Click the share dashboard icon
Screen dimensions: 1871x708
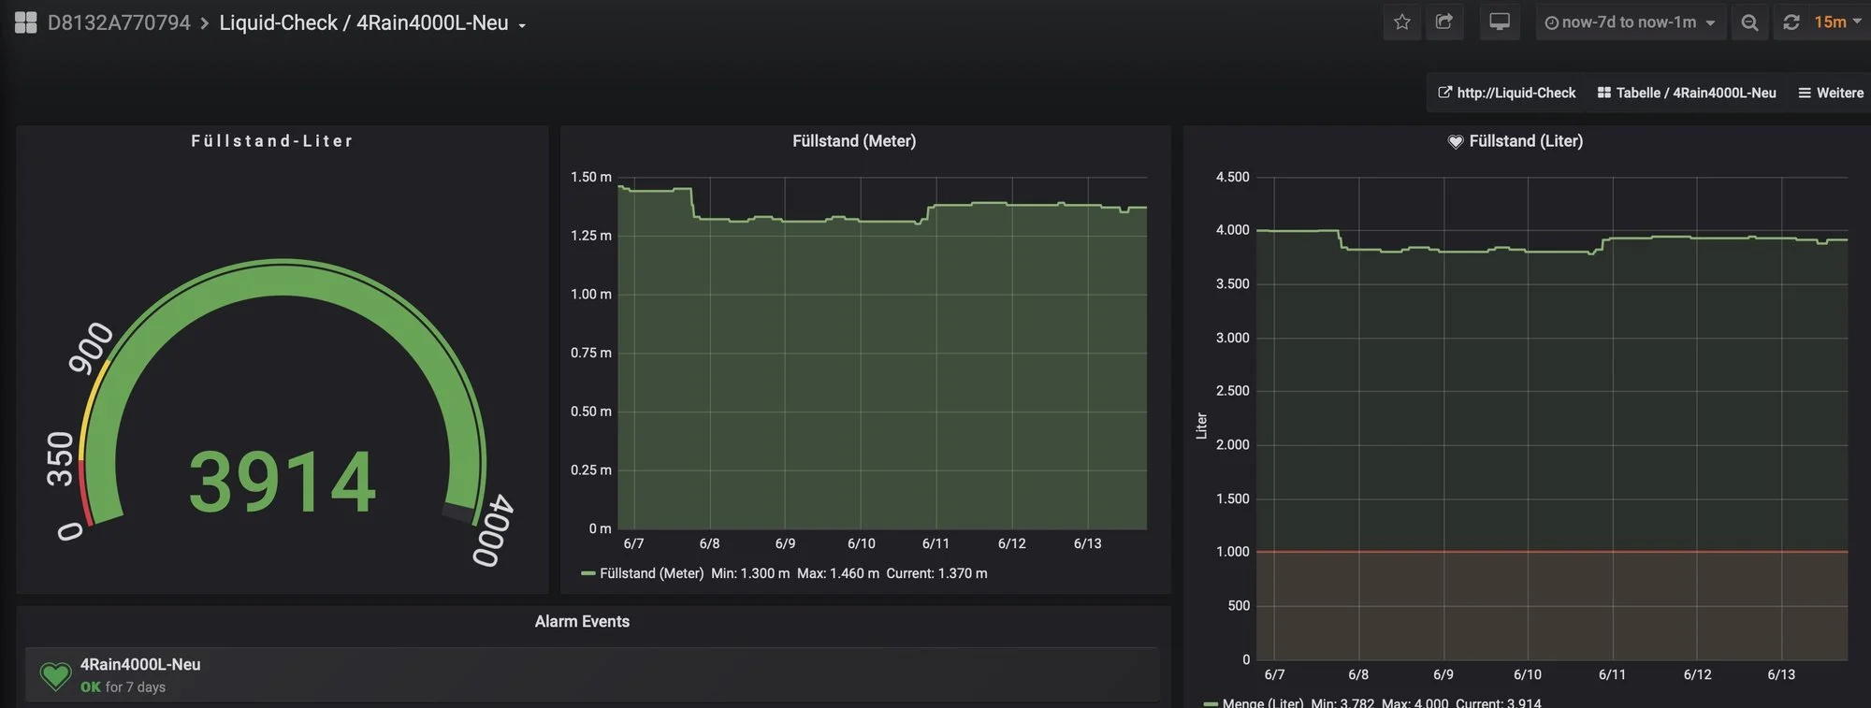click(x=1443, y=22)
